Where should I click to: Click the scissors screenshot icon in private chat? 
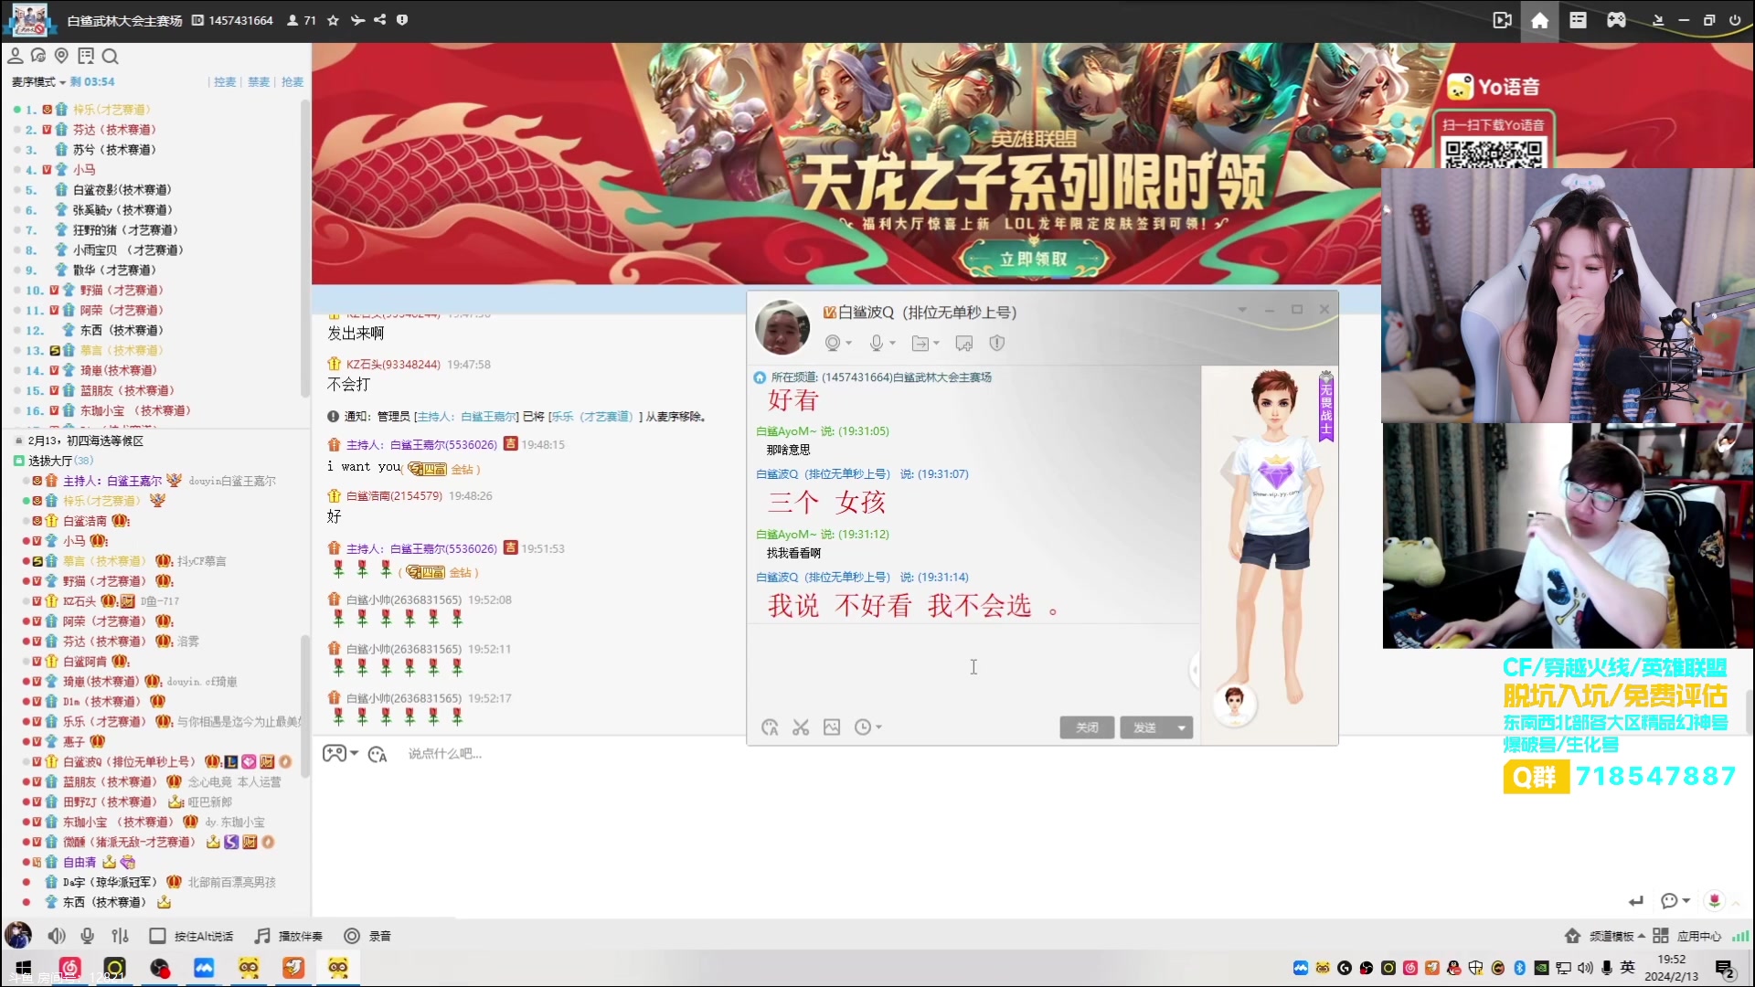[801, 727]
